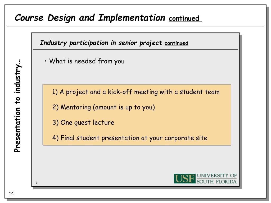Click the word 'Mentoring' in the list
This screenshot has width=271, height=203.
(x=76, y=107)
